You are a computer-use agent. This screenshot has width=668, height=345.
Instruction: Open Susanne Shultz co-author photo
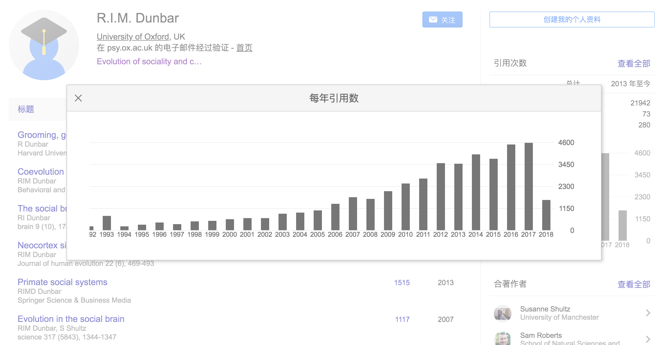(x=502, y=313)
